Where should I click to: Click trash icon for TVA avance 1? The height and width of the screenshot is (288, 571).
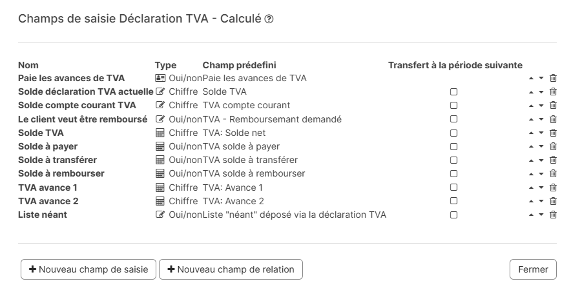pyautogui.click(x=553, y=187)
